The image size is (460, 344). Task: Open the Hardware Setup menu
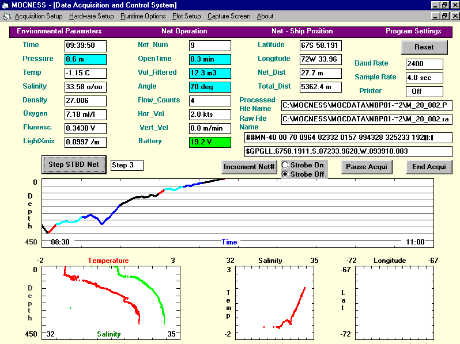(91, 16)
